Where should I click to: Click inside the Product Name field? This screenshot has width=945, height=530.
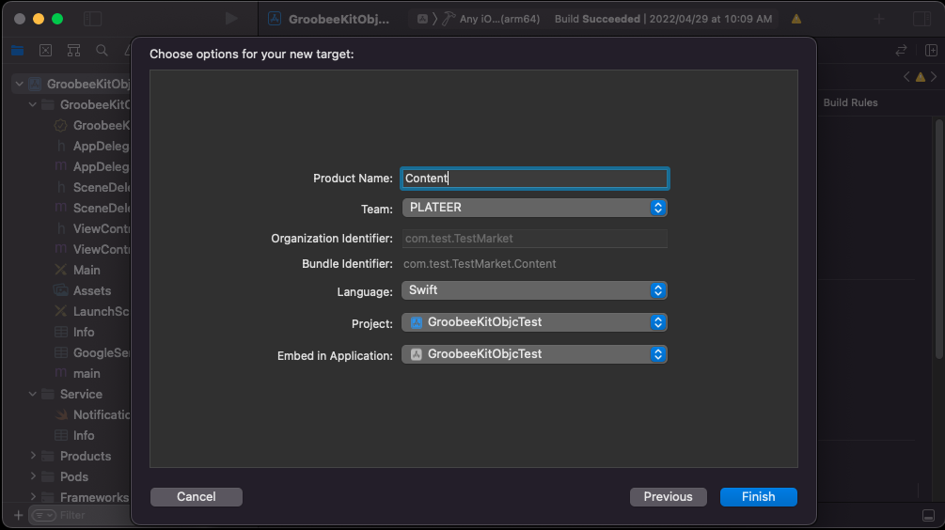535,179
